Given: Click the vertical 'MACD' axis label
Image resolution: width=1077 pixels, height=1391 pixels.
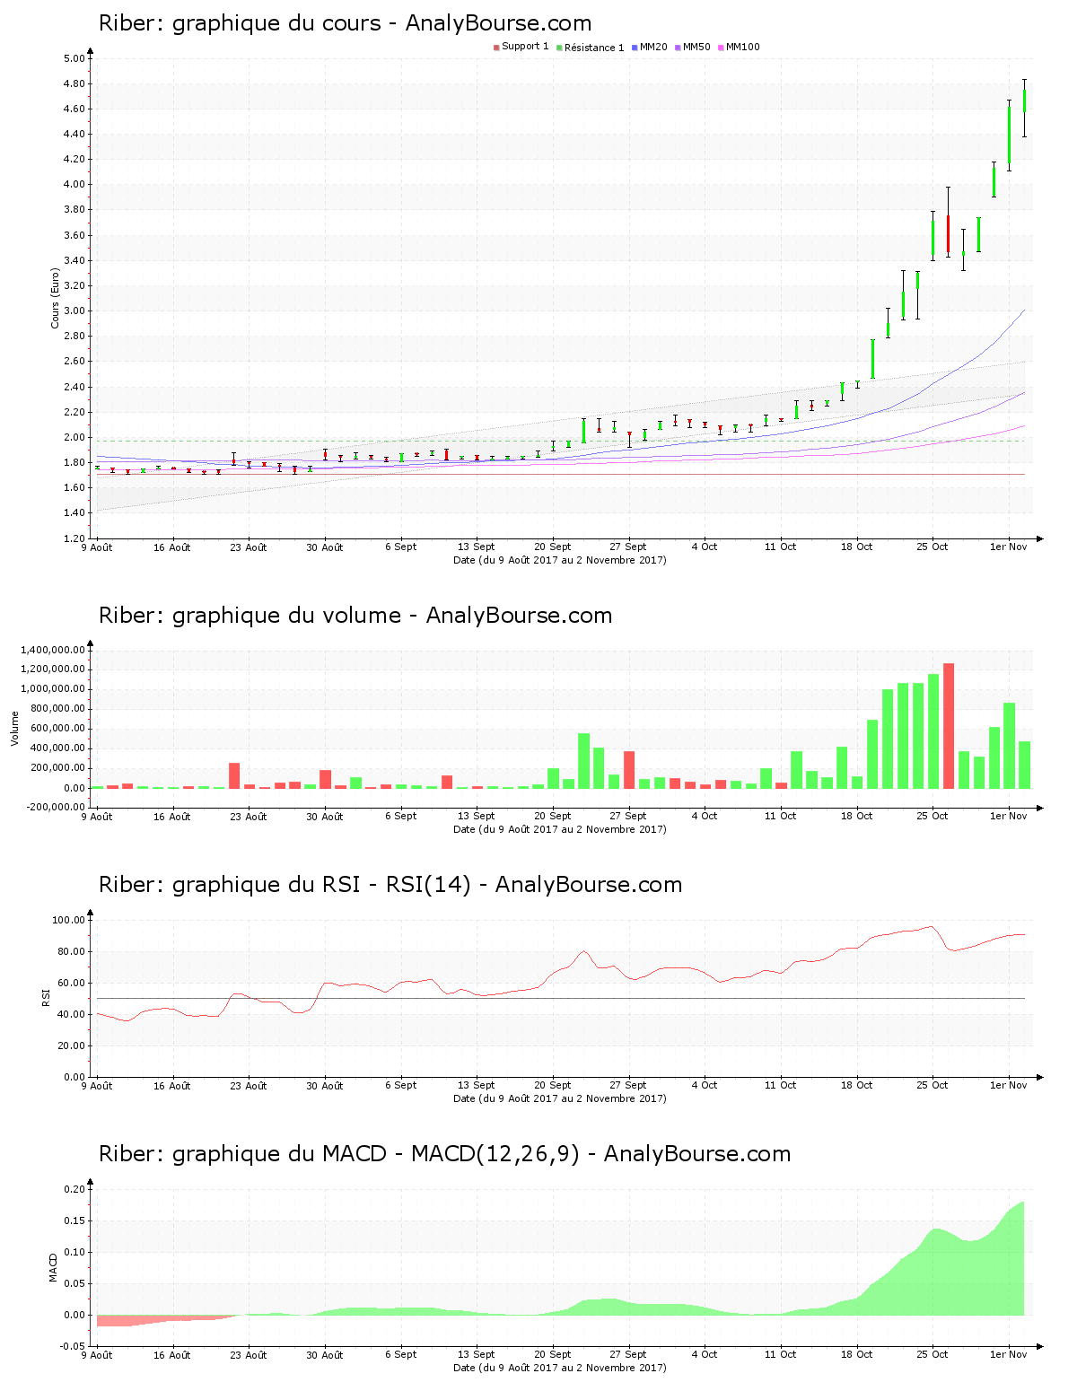Looking at the screenshot, I should pyautogui.click(x=54, y=1267).
